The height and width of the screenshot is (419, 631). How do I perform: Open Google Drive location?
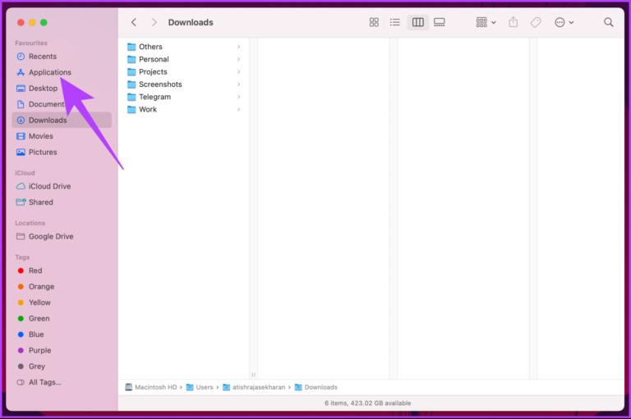62,237
